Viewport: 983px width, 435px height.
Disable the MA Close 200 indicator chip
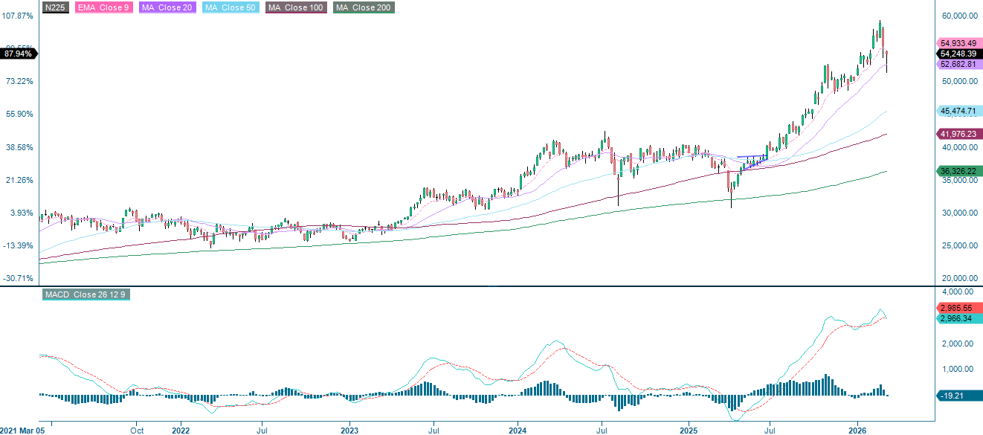[x=362, y=7]
